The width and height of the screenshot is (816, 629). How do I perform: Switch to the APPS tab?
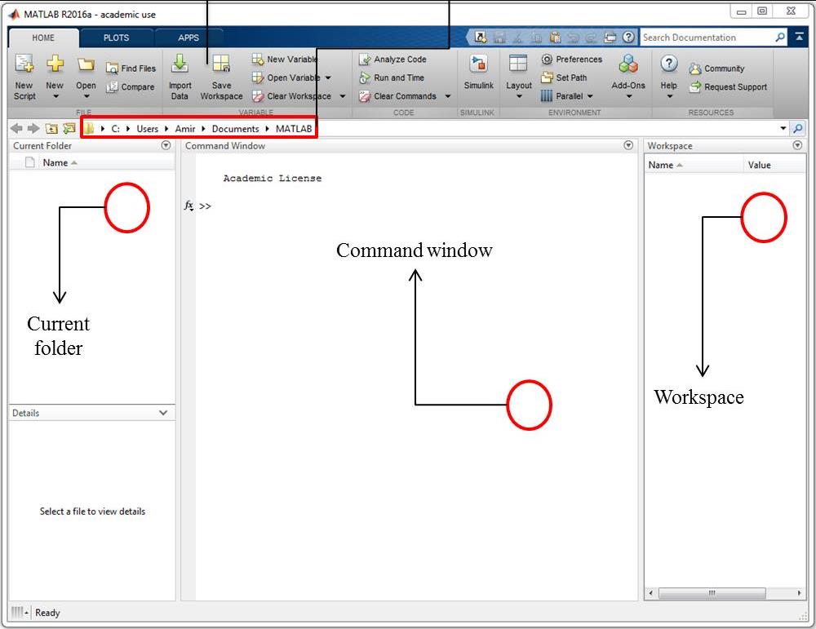[188, 38]
